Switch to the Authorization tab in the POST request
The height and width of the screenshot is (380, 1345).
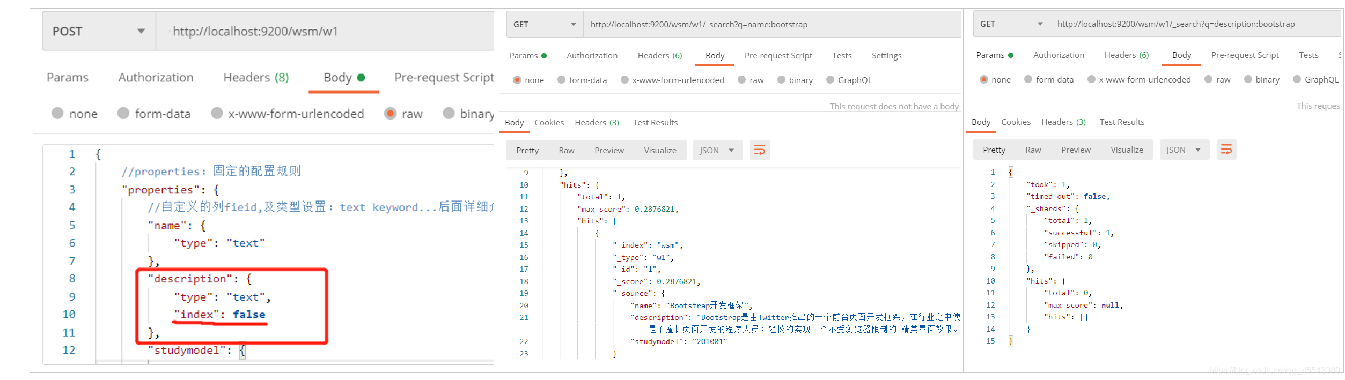(x=156, y=78)
